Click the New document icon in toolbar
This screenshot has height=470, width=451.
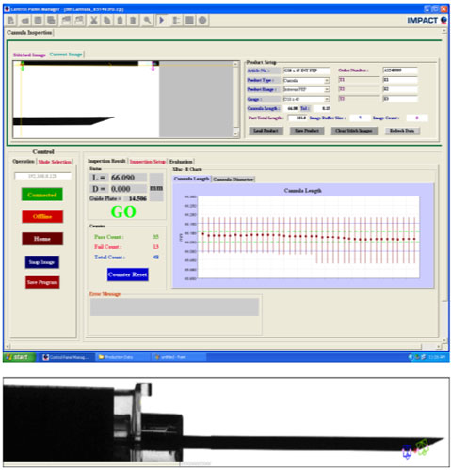(x=11, y=21)
